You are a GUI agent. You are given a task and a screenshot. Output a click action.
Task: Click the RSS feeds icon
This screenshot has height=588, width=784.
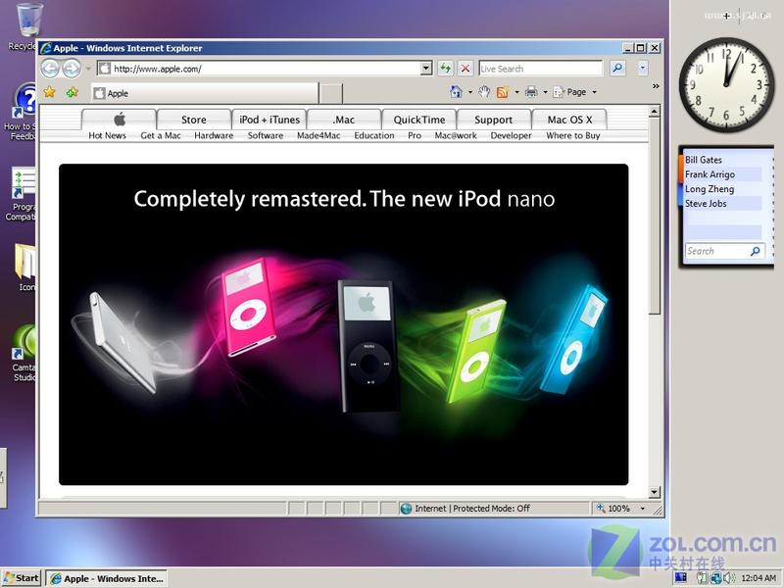[503, 92]
